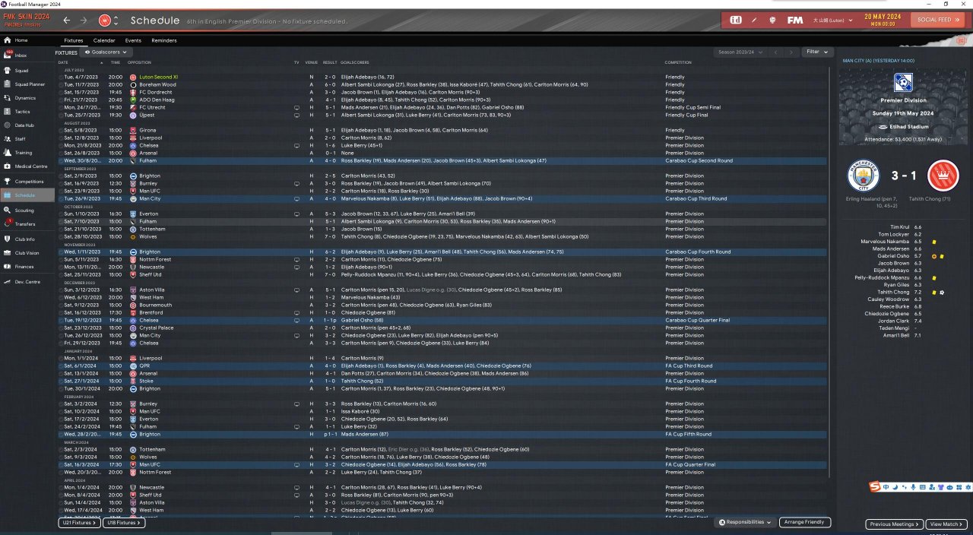Screen dimensions: 973x535
Task: Switch to the Calendar tab
Action: [104, 40]
